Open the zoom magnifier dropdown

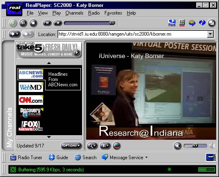point(92,146)
